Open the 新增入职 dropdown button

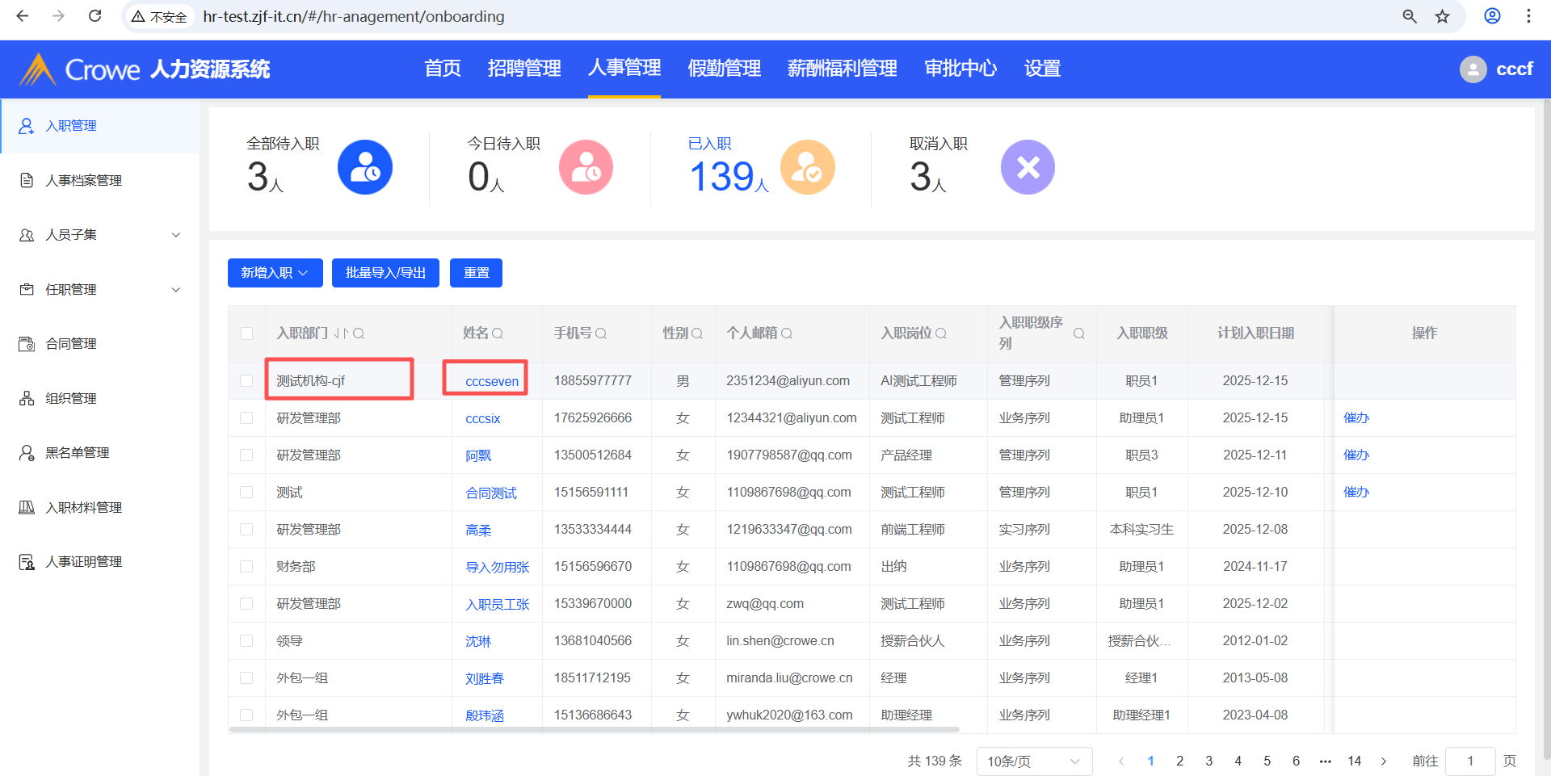(275, 273)
